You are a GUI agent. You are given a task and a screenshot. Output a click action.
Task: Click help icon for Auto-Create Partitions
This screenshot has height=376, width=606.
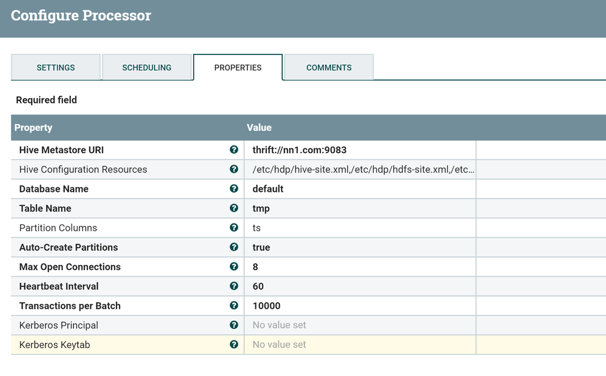pos(234,247)
